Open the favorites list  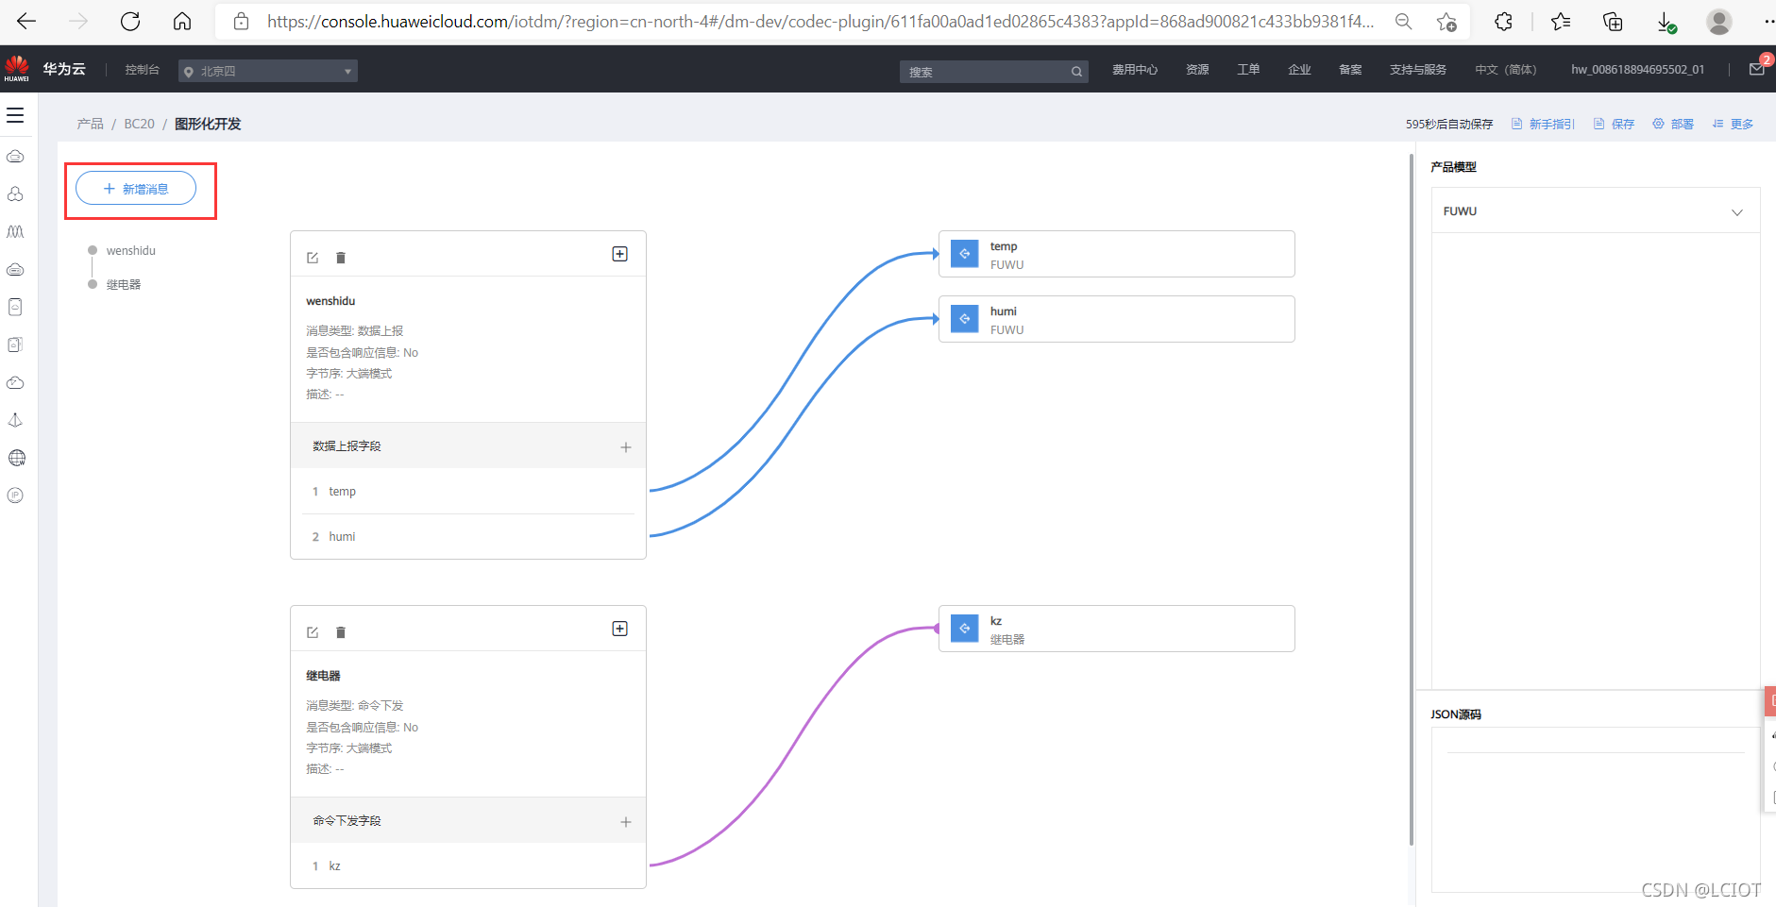pos(1561,21)
